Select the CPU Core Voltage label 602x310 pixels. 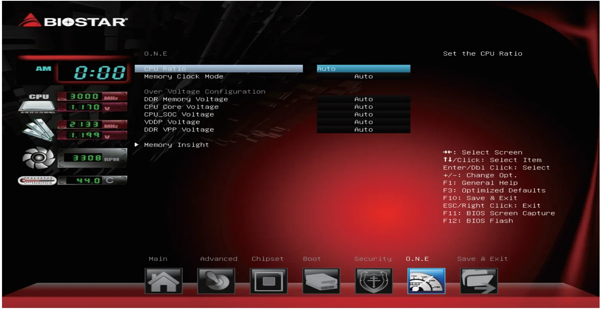click(x=181, y=107)
